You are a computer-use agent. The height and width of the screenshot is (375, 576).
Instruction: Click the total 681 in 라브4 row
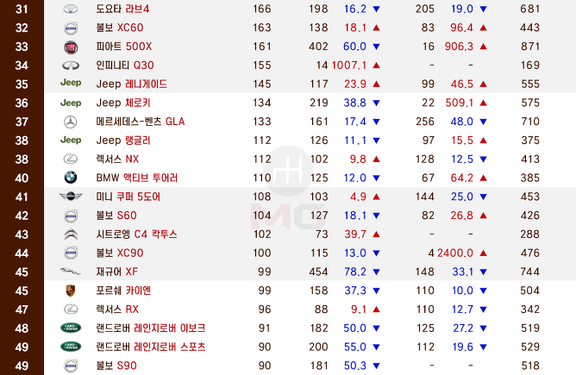coord(529,9)
